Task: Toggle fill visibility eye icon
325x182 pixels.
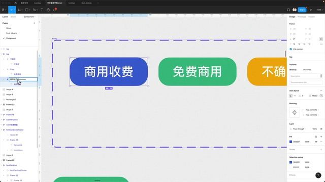Action: [316, 142]
